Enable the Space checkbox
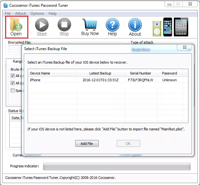Image resolution: width=200 pixels, height=185 pixels. pos(13,91)
